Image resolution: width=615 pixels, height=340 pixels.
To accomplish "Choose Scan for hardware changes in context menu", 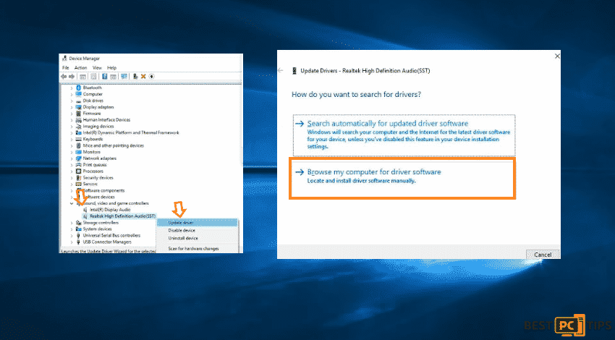I will 198,249.
